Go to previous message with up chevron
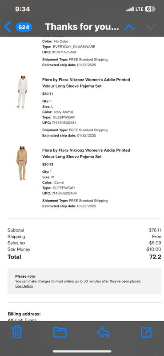 (129, 28)
